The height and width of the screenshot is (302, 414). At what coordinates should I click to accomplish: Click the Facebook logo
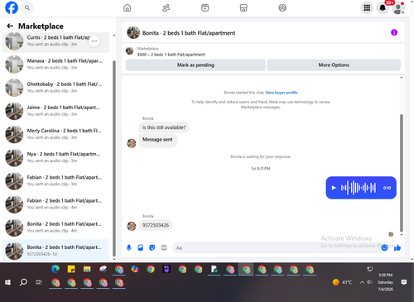[x=12, y=7]
